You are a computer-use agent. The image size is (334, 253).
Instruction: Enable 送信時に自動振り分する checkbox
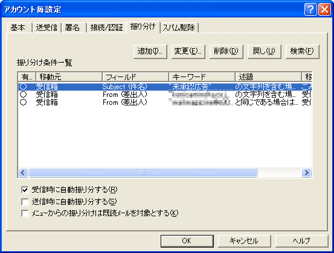click(25, 202)
